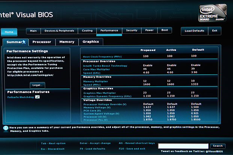Click the Legal... button
The height and width of the screenshot is (155, 233).
coord(37,85)
